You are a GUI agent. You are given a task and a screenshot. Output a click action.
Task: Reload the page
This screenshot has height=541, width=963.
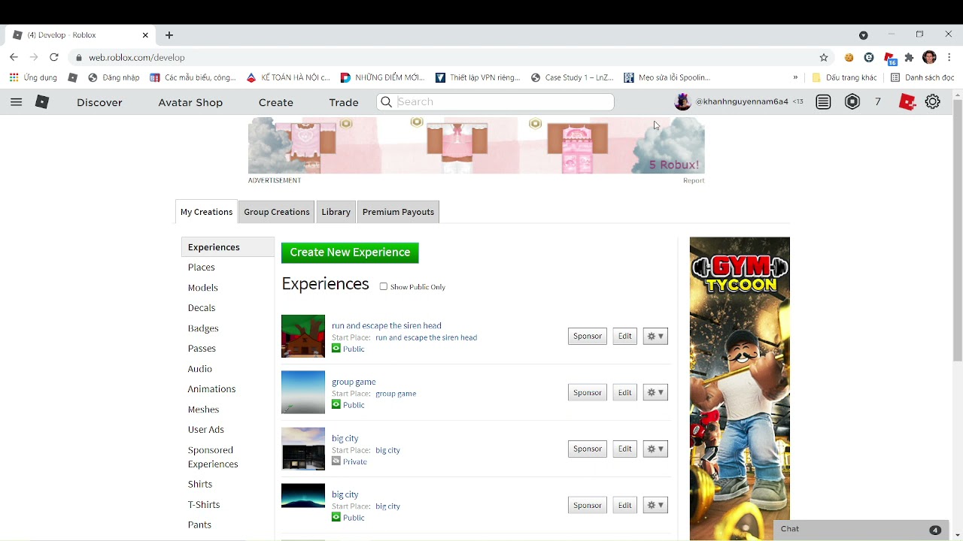[x=54, y=57]
